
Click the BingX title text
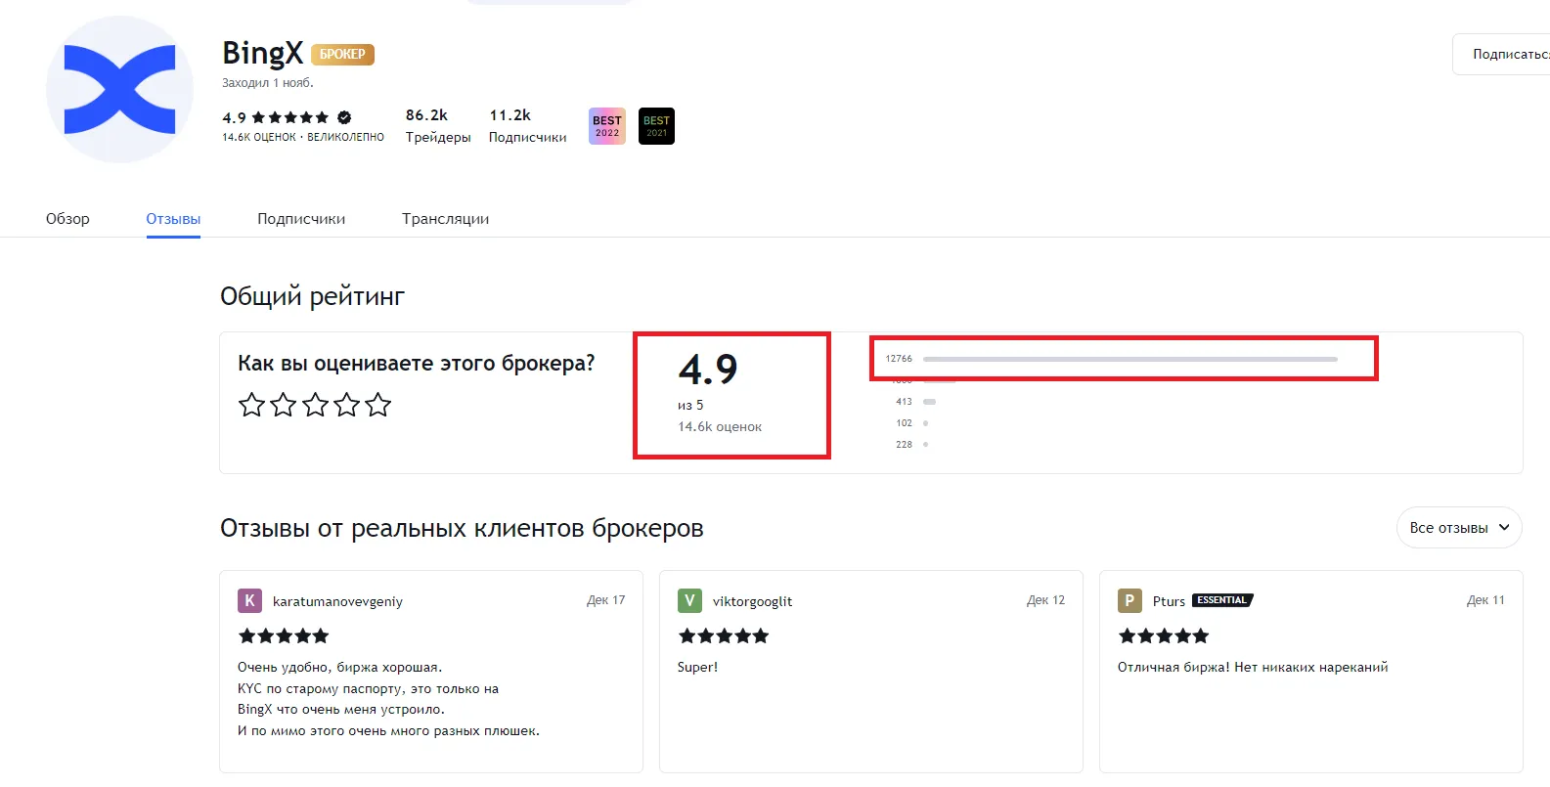262,53
